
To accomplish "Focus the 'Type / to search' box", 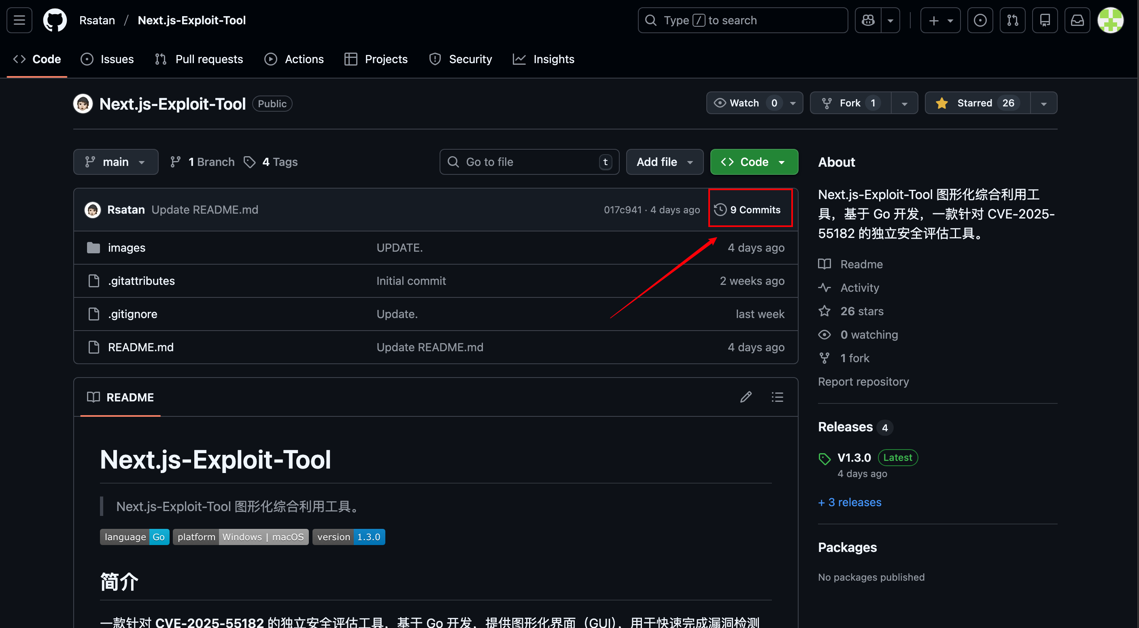I will coord(742,20).
